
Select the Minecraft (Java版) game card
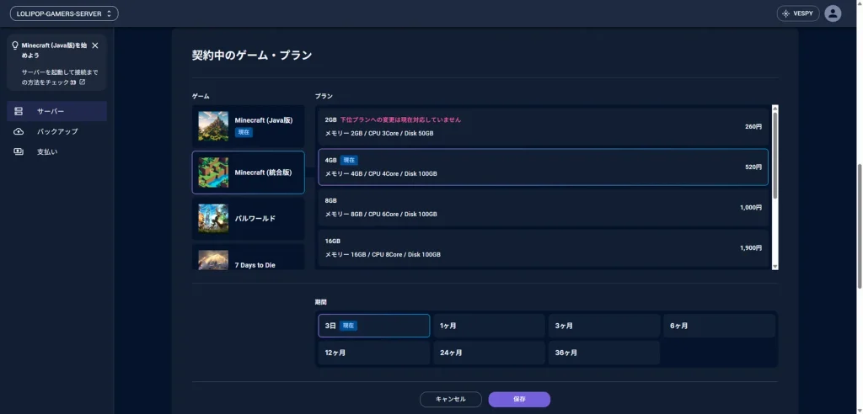(x=249, y=126)
